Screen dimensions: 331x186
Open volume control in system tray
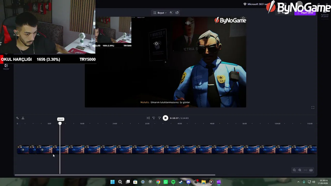(x=314, y=182)
